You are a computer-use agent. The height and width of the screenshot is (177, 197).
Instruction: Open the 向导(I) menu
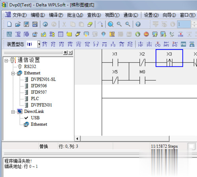[169, 15]
